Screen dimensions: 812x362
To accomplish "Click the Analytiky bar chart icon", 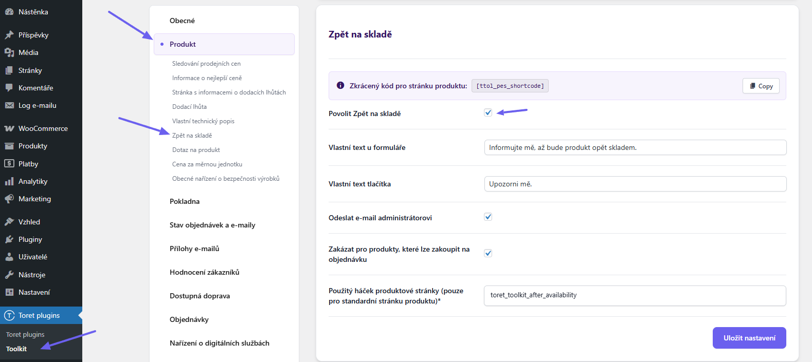I will (x=9, y=181).
